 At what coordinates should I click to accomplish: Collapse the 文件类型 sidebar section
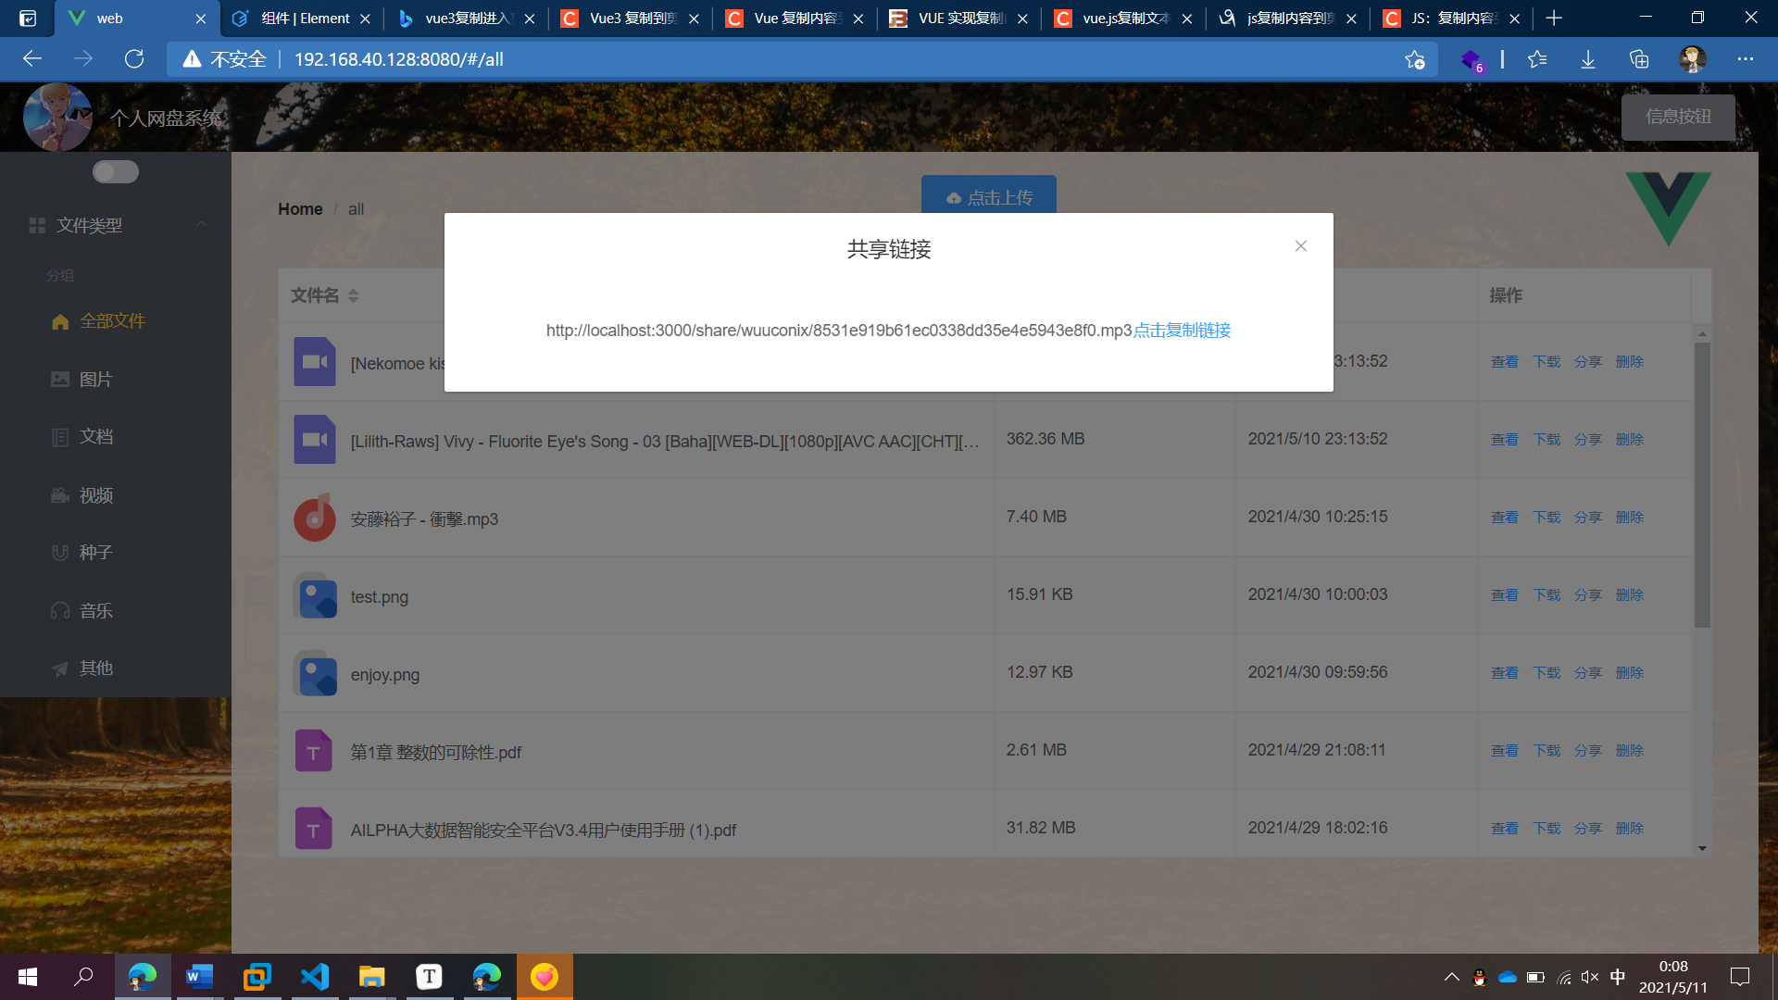point(201,224)
